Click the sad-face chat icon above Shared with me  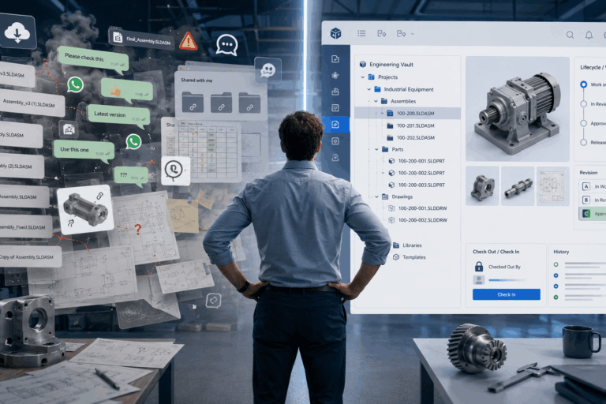267,70
